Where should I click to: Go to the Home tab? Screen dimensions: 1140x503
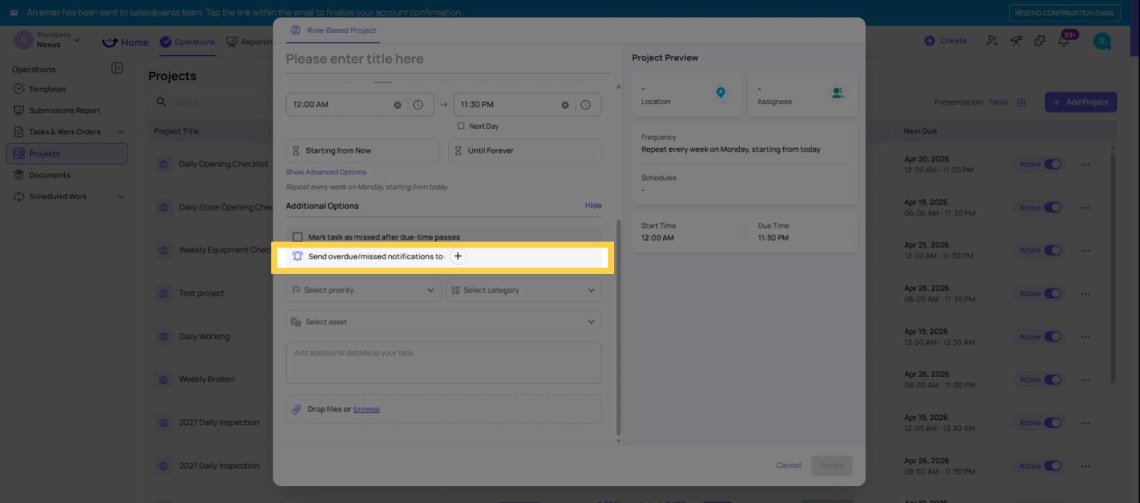(125, 42)
